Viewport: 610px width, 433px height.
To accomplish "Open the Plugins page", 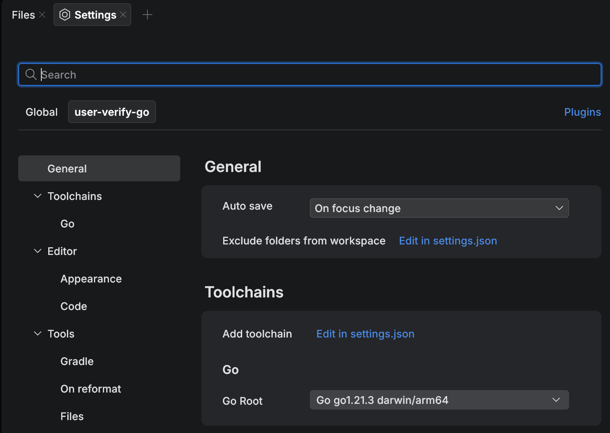I will [582, 112].
